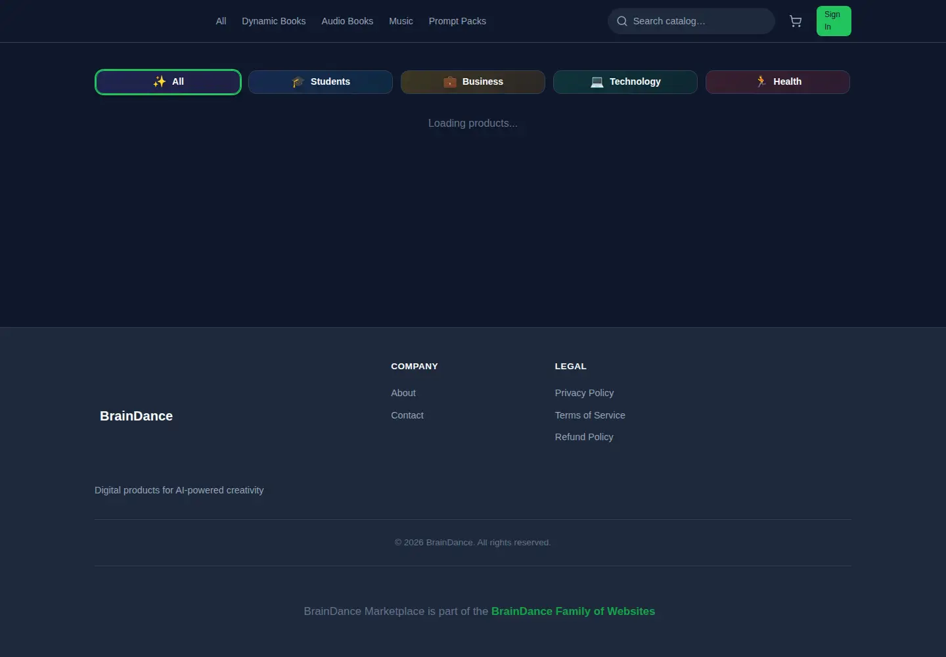Open the About page link
946x657 pixels.
point(403,393)
